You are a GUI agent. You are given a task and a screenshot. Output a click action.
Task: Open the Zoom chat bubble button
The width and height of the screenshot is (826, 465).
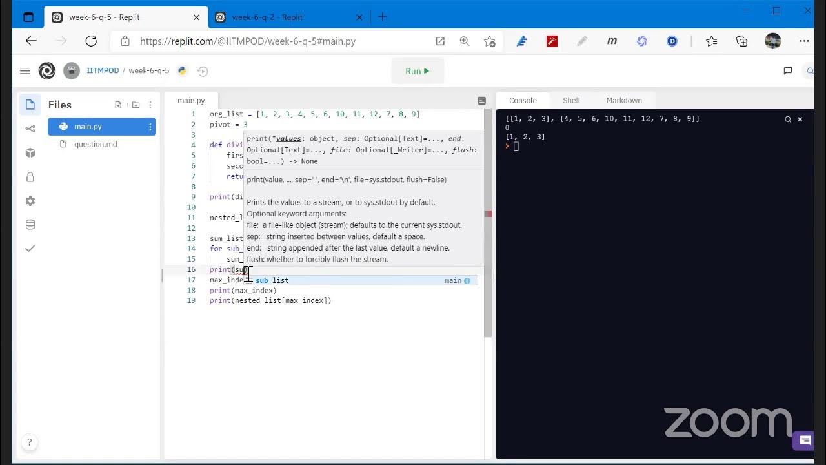805,440
